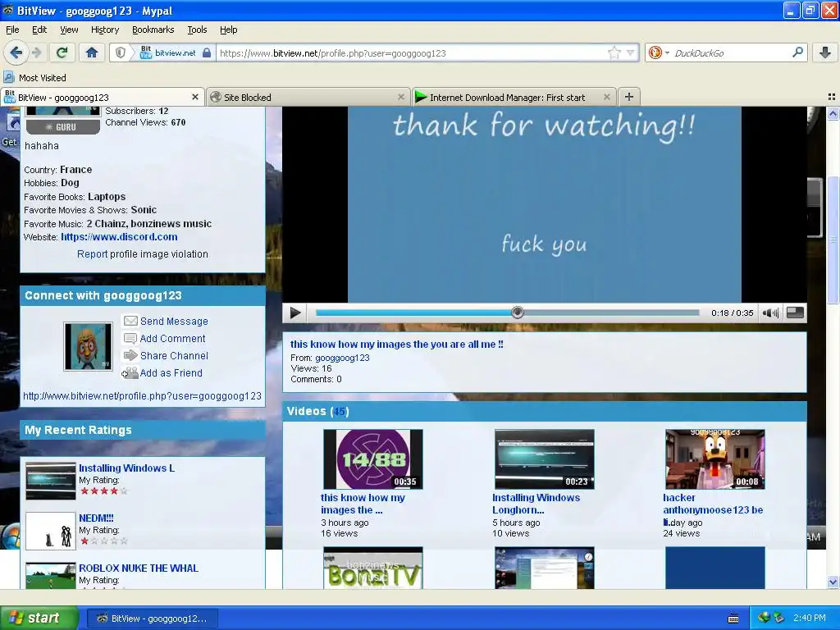List all tabs with the grid icon

832,97
